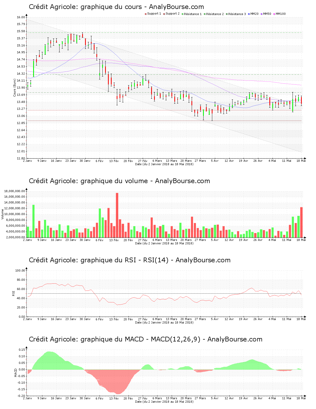This screenshot has height=409, width=316.
Task: Click the MM100 pink legend swatch
Action: pyautogui.click(x=274, y=14)
